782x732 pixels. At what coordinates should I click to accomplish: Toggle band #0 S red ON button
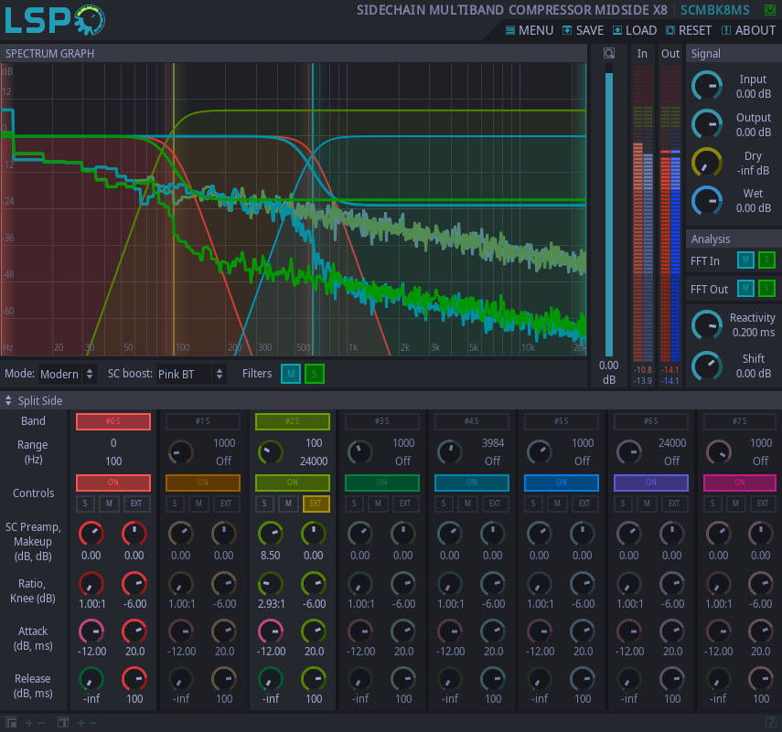click(113, 483)
